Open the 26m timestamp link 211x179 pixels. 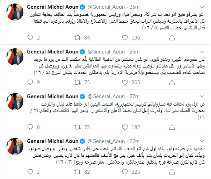tap(134, 52)
